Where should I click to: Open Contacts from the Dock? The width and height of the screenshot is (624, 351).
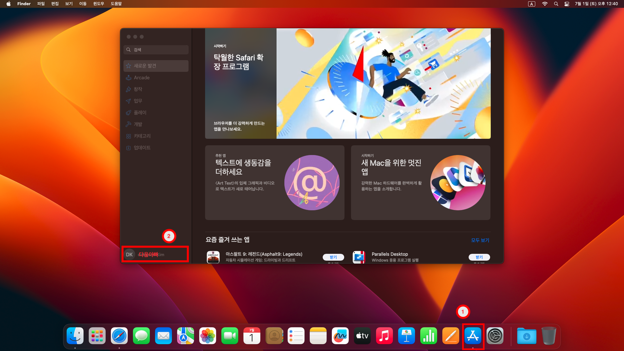tap(274, 336)
